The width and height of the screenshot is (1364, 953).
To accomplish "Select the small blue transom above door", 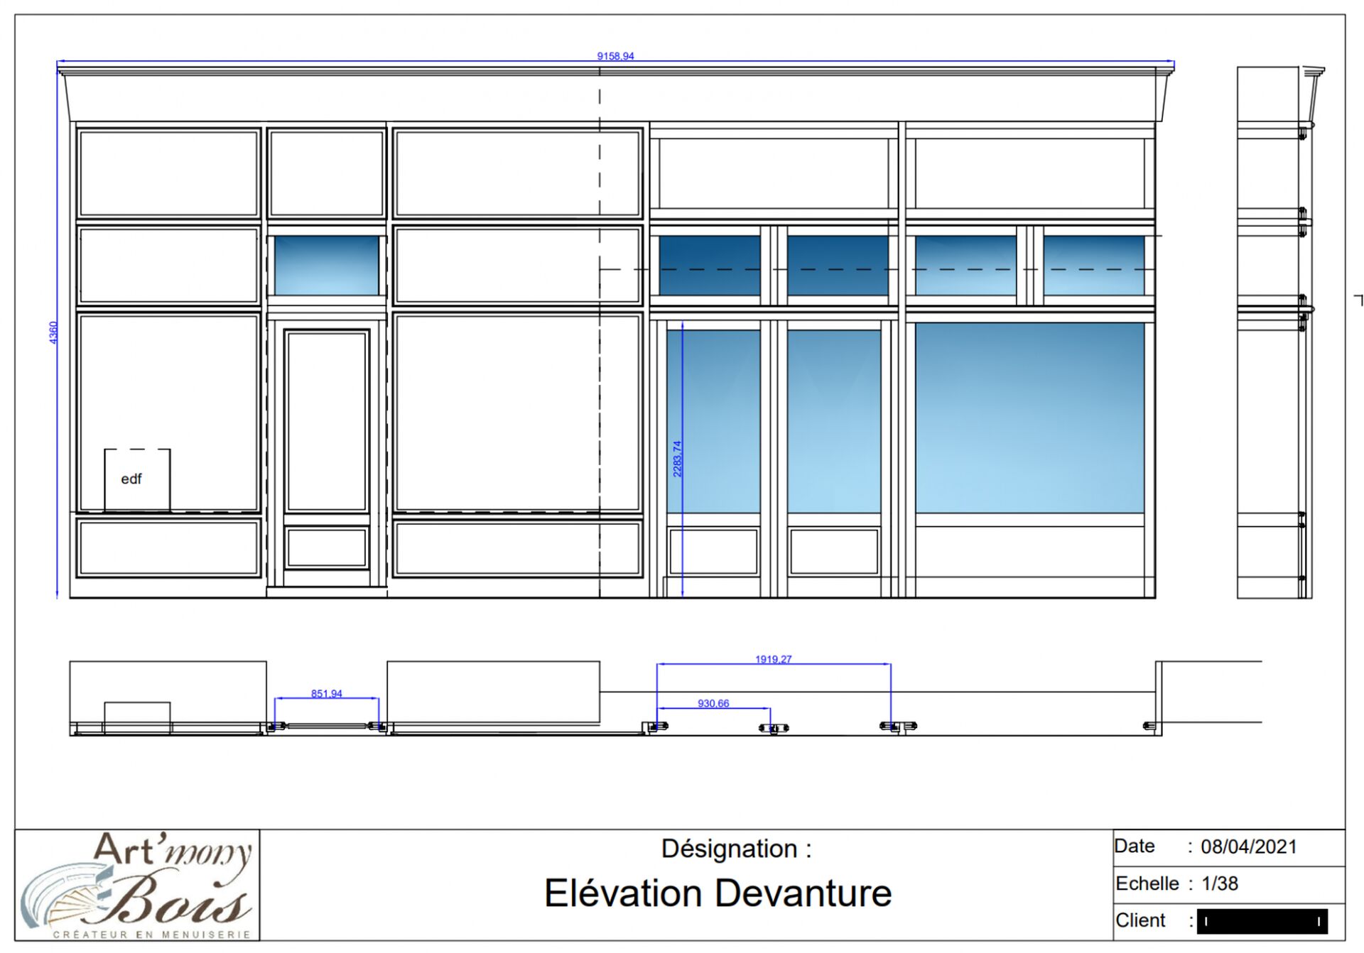I will click(x=327, y=266).
